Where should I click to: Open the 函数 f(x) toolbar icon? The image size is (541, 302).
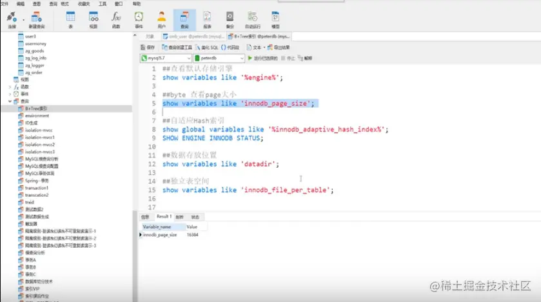tap(116, 19)
